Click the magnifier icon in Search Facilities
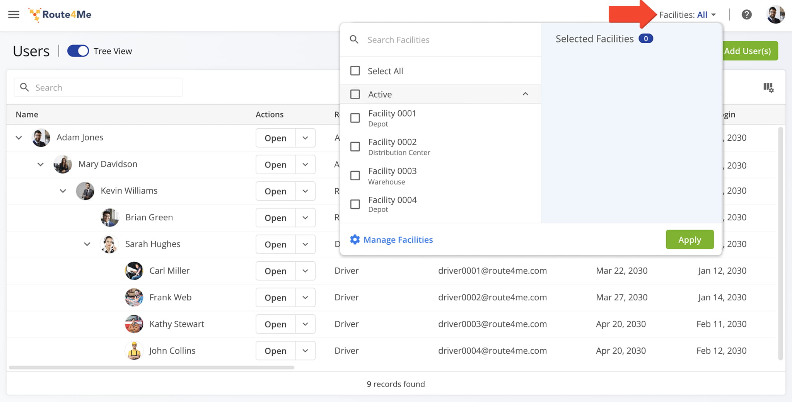 tap(354, 39)
